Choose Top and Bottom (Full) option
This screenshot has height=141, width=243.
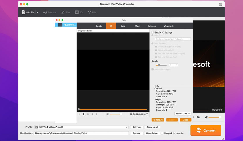pos(156,57)
